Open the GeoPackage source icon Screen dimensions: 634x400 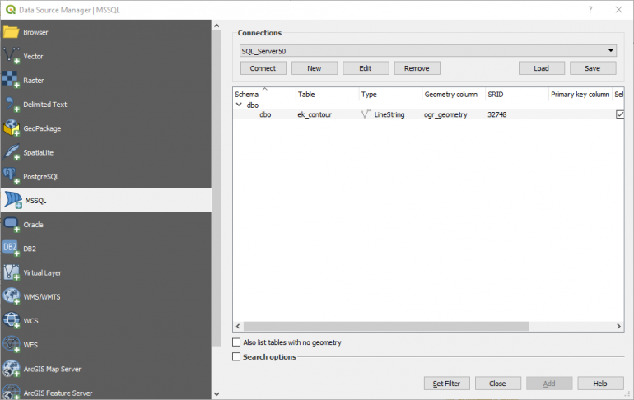[x=11, y=128]
